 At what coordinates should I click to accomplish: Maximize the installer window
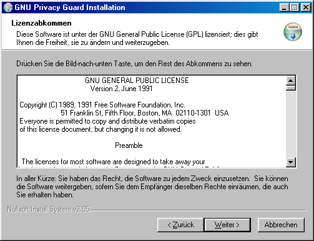[295, 7]
